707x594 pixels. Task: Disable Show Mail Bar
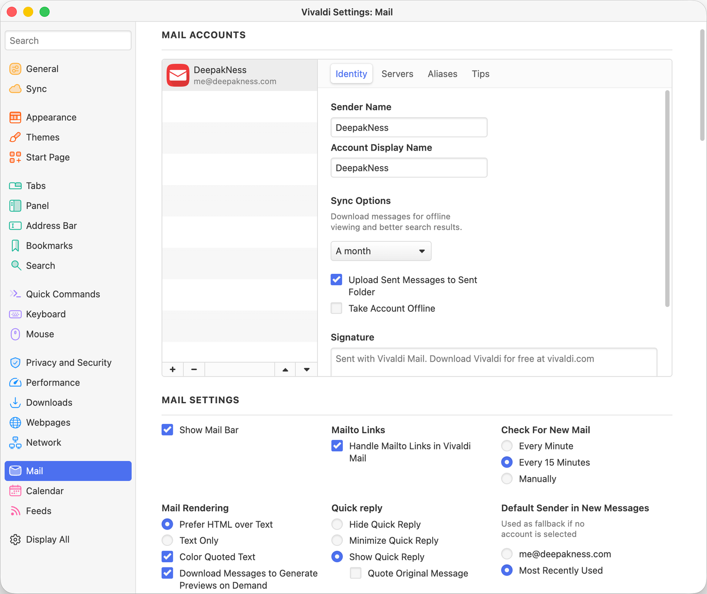167,430
